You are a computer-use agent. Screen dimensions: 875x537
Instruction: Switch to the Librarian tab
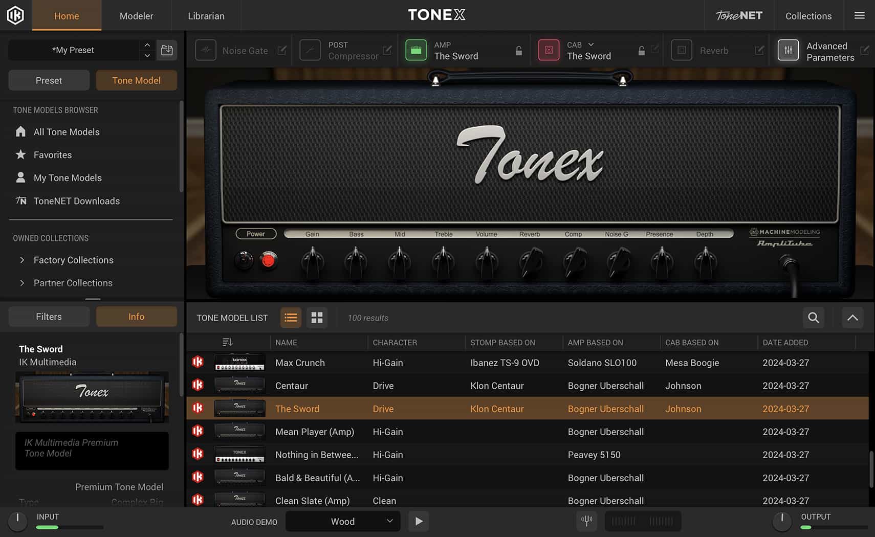206,16
